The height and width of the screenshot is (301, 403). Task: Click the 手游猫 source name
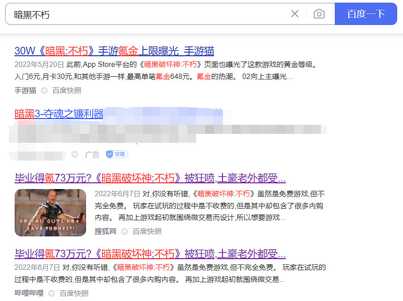coord(25,90)
